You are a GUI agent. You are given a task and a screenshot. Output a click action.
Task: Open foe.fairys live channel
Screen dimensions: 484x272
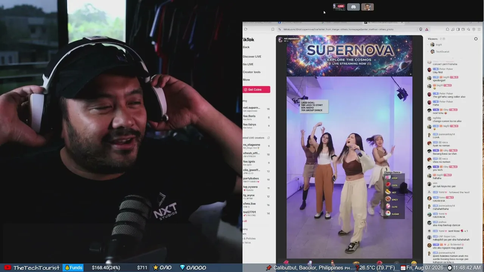click(256, 125)
